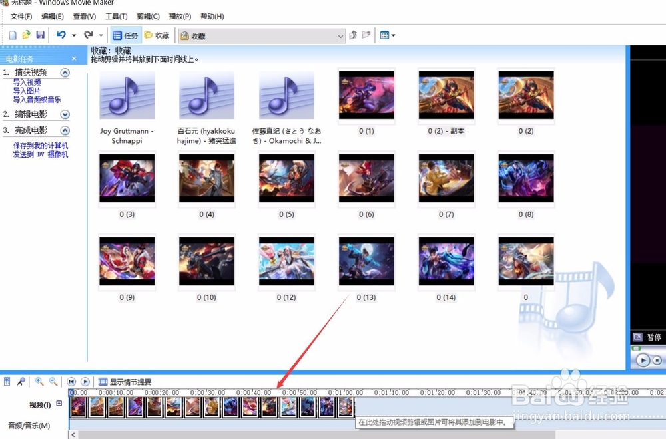Click the Play Timeline button
666x439 pixels.
pyautogui.click(x=85, y=382)
